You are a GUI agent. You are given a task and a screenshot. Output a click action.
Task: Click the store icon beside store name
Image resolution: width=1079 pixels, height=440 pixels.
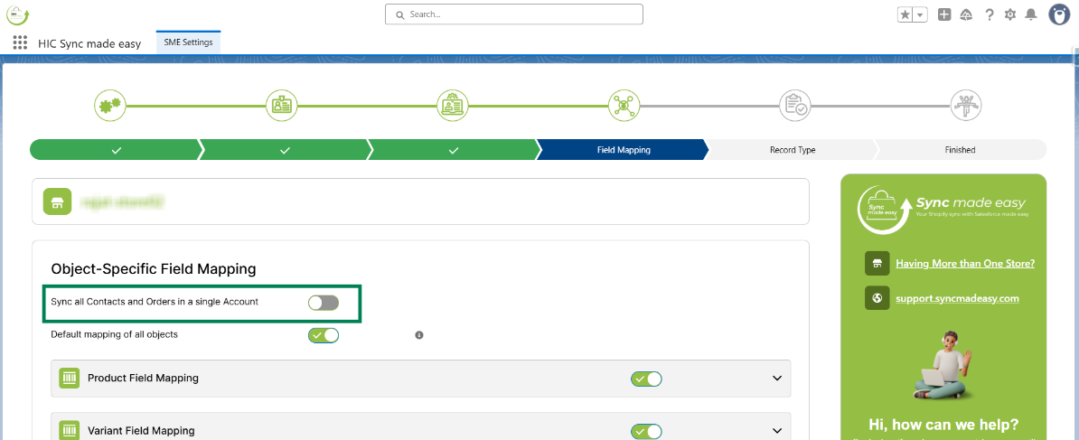coord(58,201)
